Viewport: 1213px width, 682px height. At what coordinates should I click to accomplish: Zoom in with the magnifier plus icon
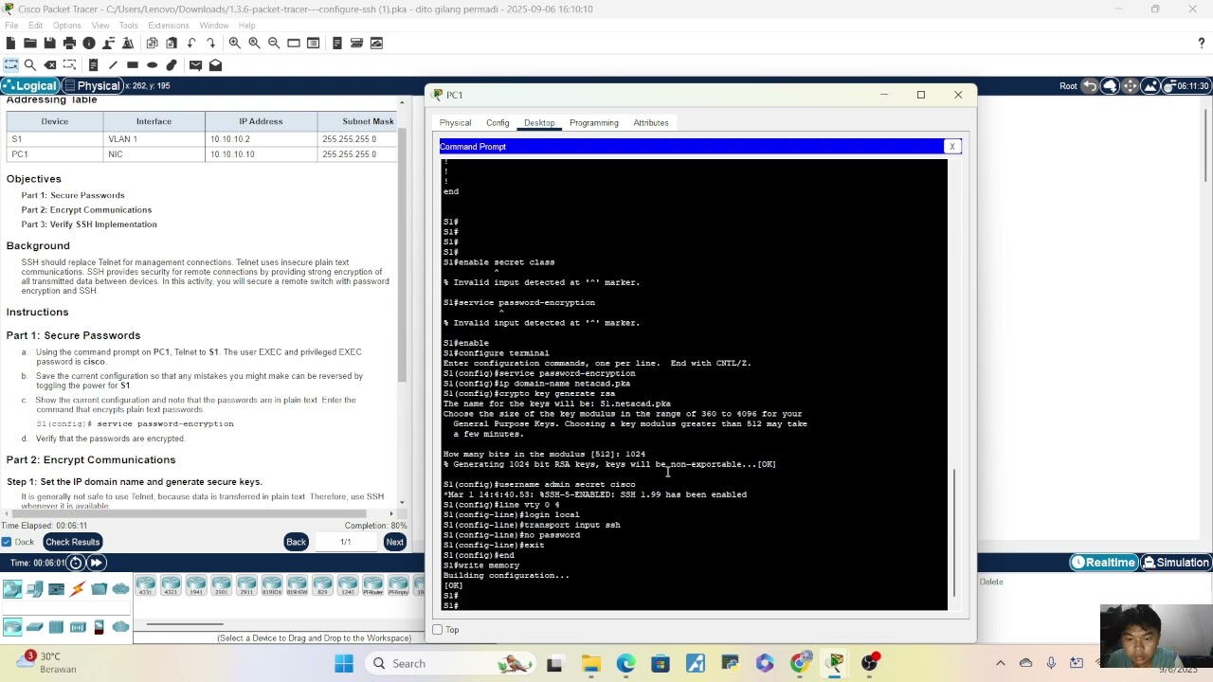pos(234,43)
